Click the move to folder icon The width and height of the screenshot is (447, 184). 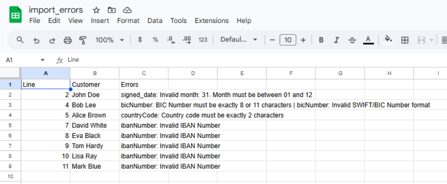(111, 10)
